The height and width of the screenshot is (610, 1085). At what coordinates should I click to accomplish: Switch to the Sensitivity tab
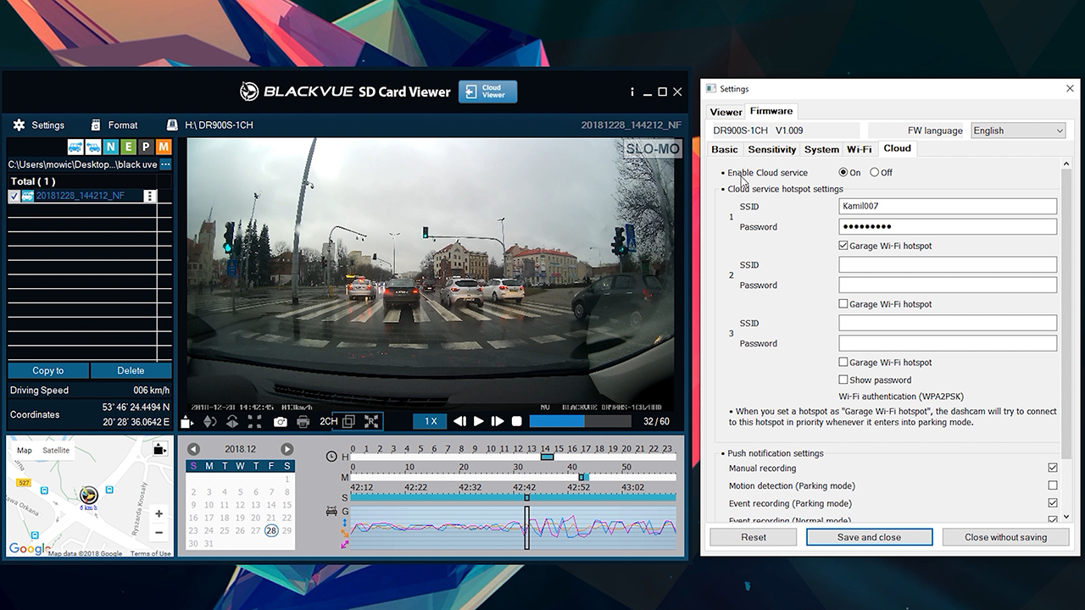(x=771, y=149)
